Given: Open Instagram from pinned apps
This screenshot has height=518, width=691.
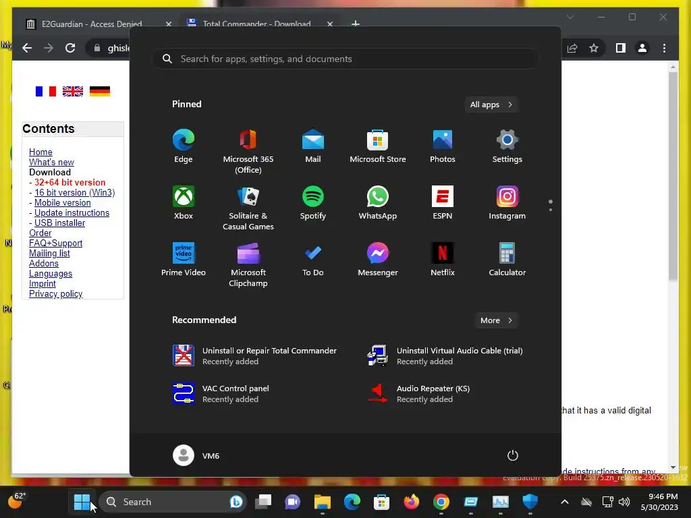Looking at the screenshot, I should (x=507, y=202).
